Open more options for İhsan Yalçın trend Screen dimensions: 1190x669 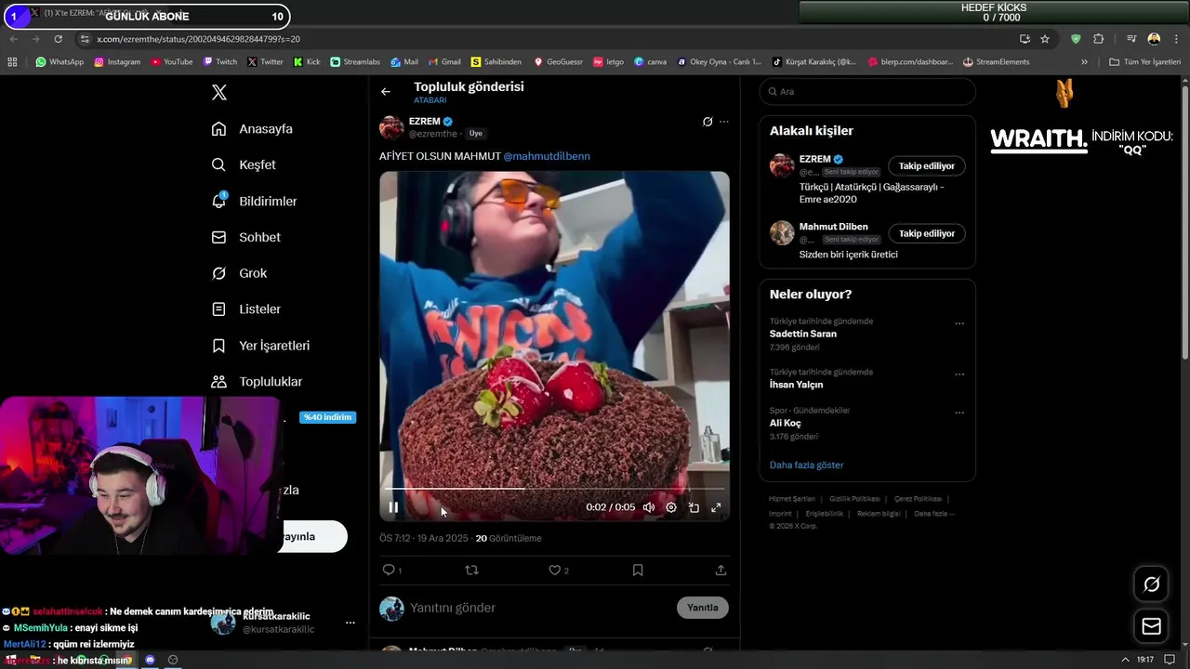959,374
